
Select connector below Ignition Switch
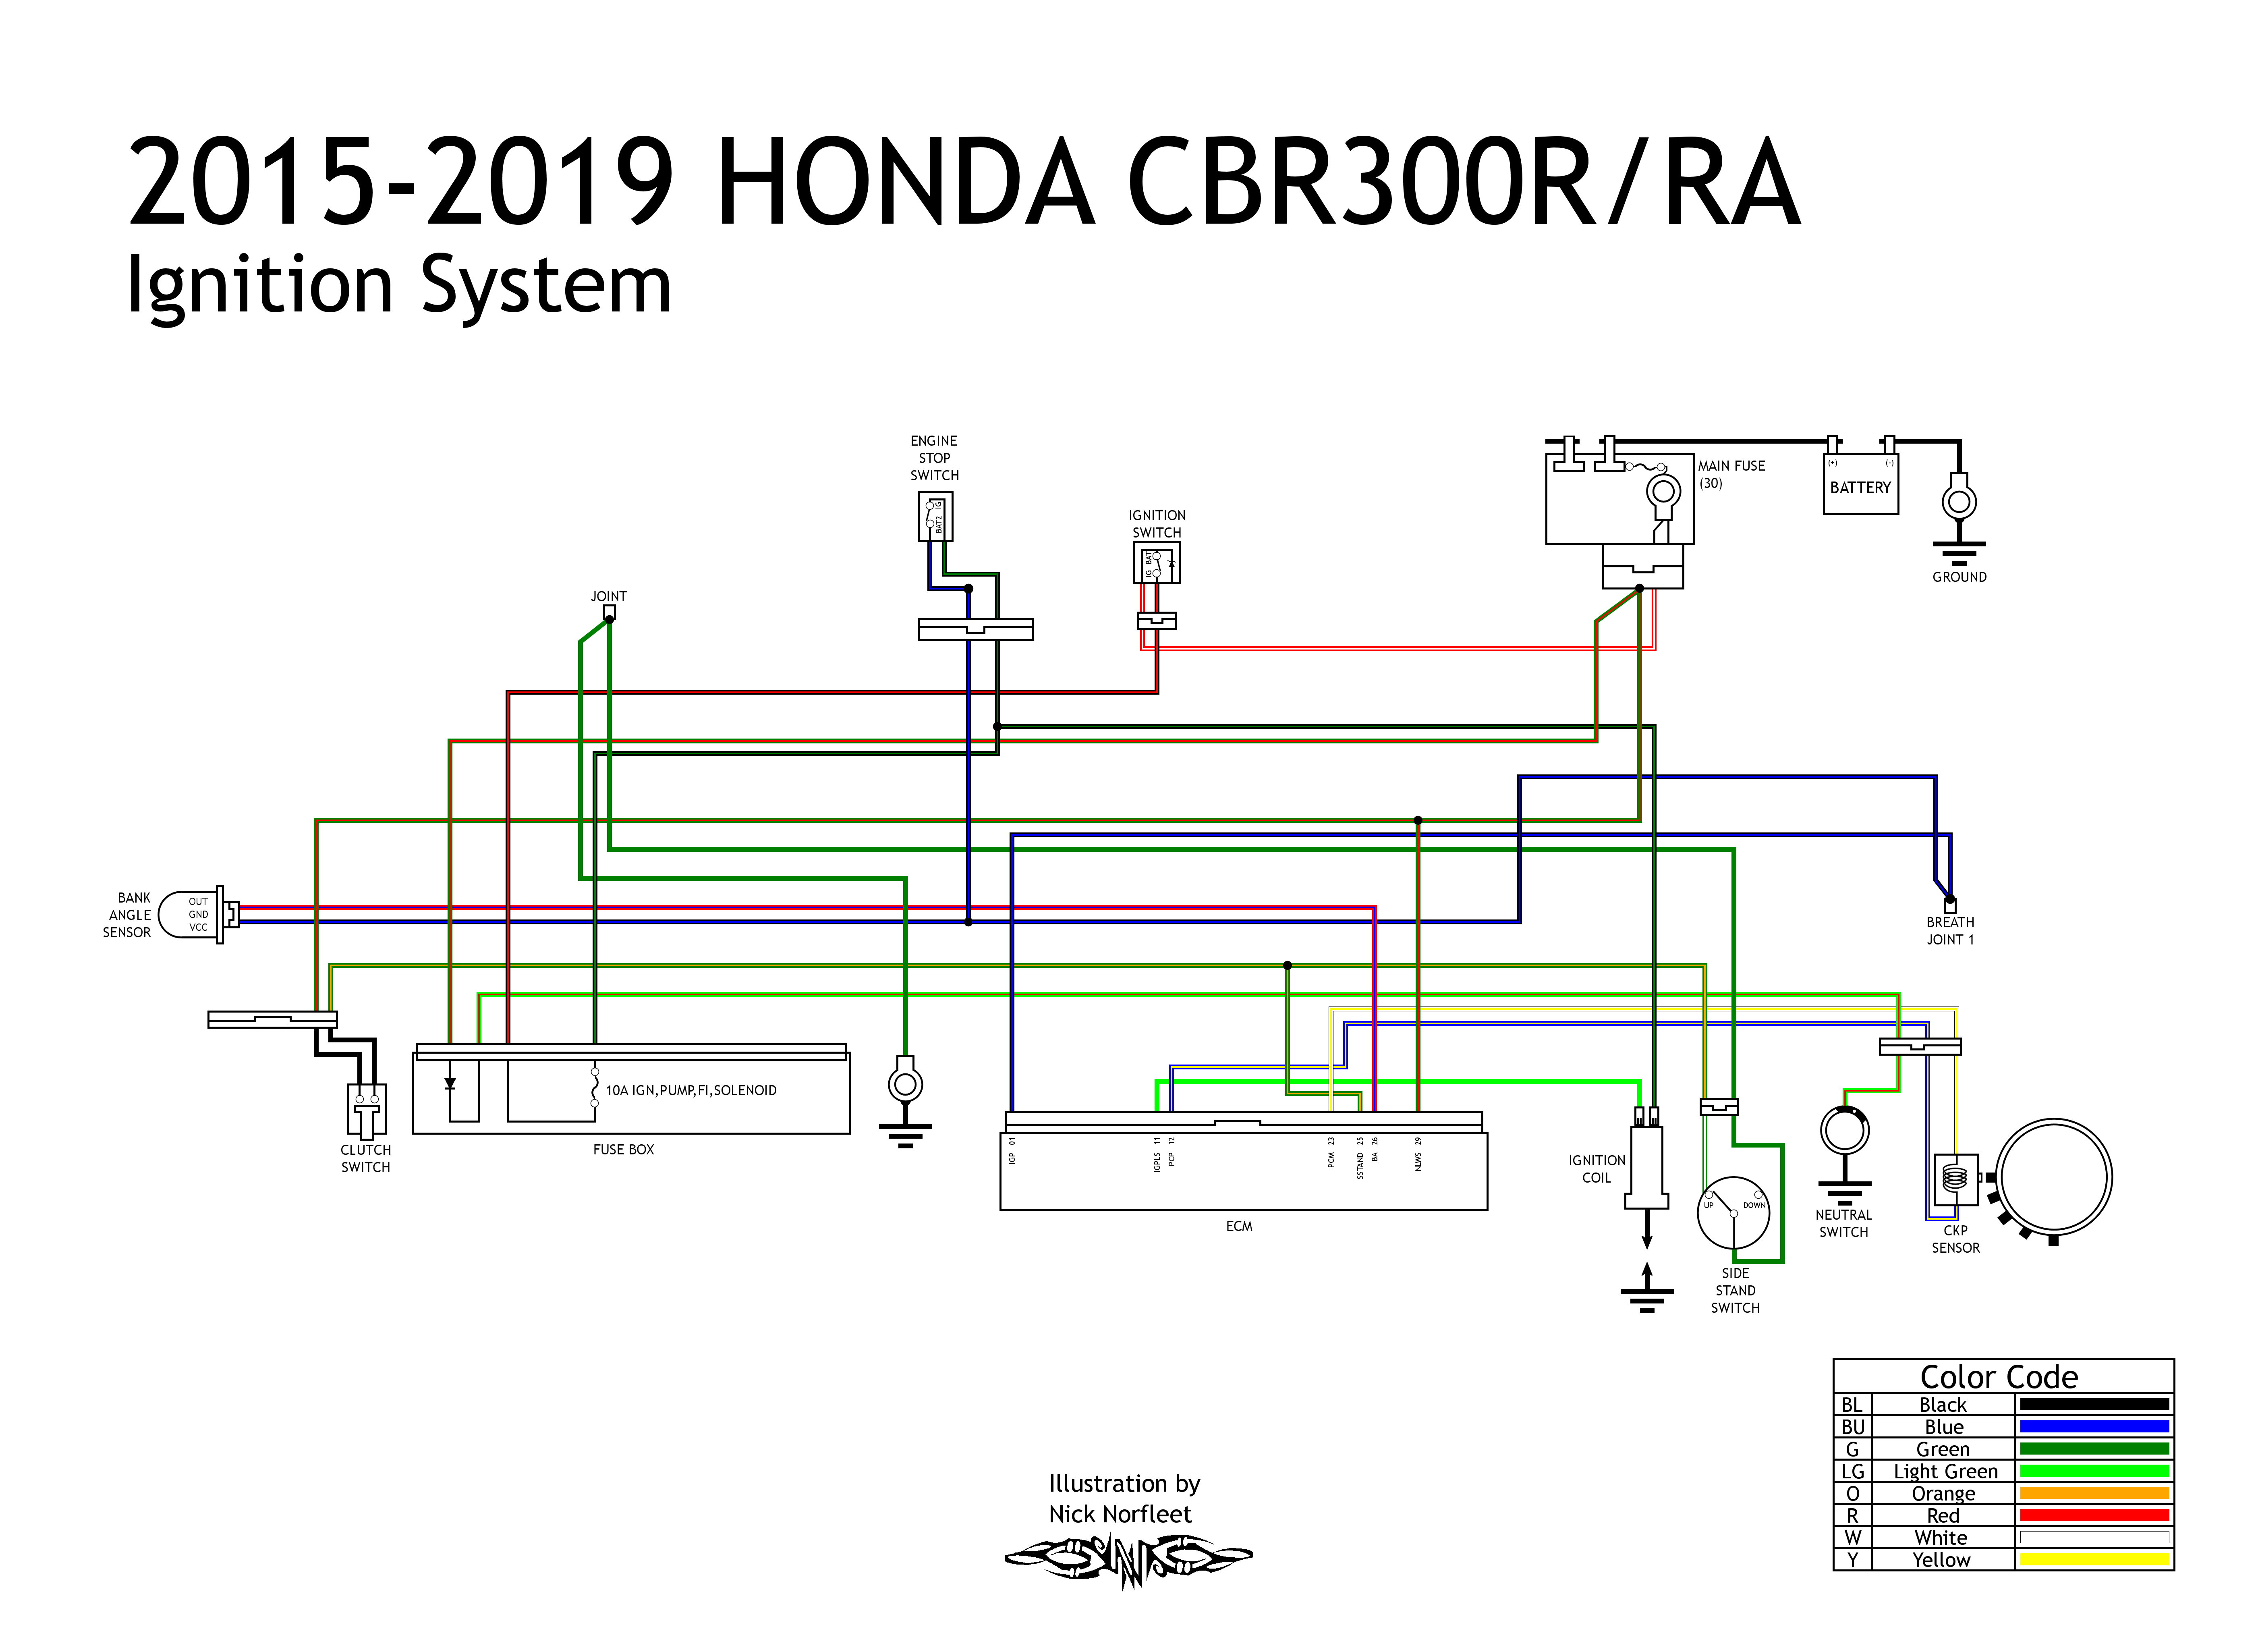tap(1157, 621)
